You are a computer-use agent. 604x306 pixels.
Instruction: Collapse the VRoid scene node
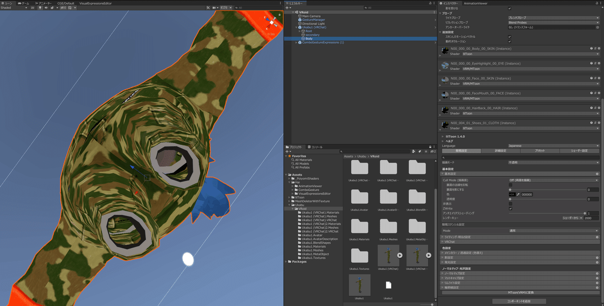pyautogui.click(x=293, y=12)
